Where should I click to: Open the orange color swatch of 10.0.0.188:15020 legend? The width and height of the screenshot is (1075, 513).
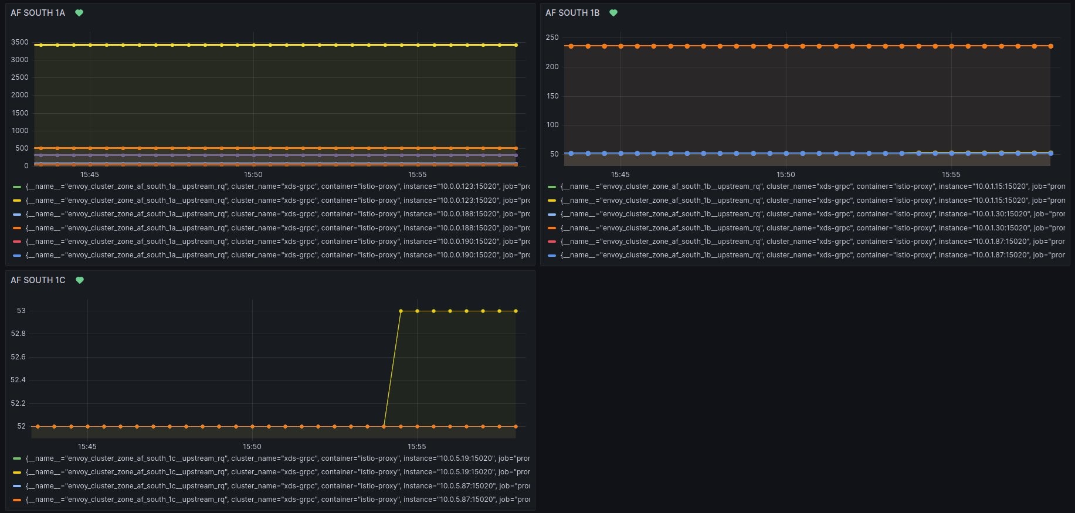click(x=17, y=228)
